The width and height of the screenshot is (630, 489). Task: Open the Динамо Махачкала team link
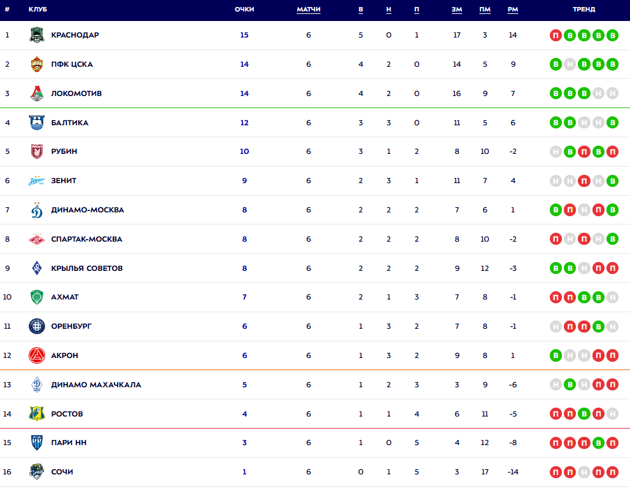96,385
